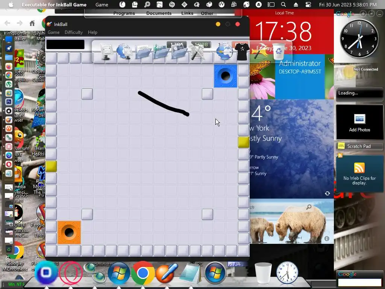Open the red Opera icon in left dock
Viewport: 385px width, 289px height.
coord(9,164)
